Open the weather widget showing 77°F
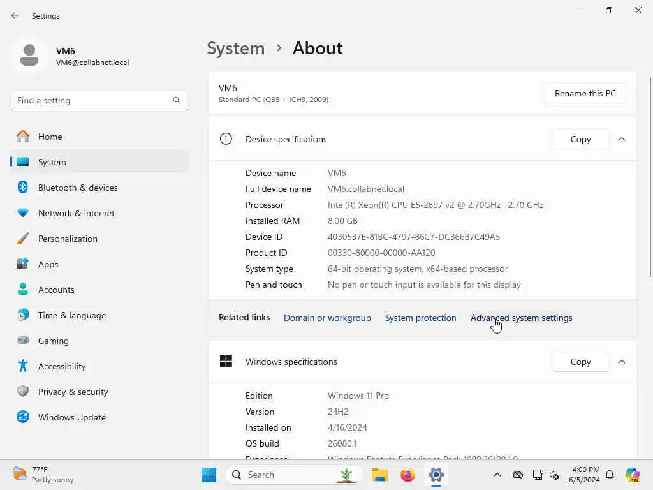 (43, 475)
